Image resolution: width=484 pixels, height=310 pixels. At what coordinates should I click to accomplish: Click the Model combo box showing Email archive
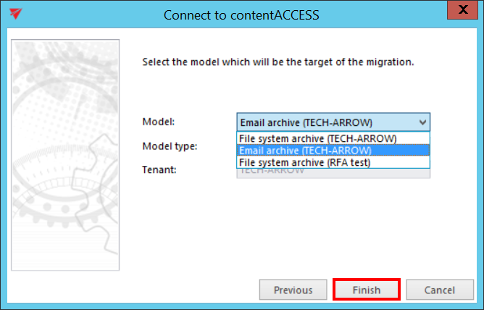[326, 122]
